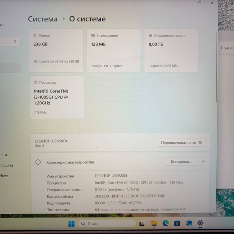Collapse Характеристики устройства section chevron
Screen dimensions: 234x234
[x=203, y=161]
